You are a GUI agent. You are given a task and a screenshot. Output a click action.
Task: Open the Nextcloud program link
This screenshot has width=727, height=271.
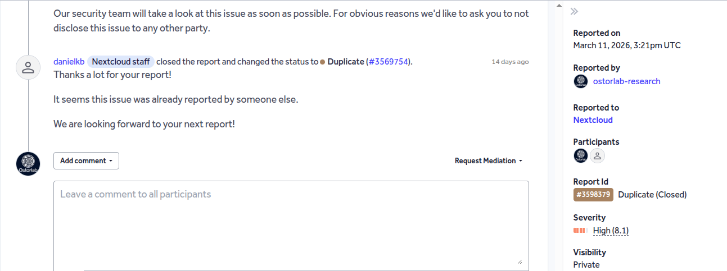point(593,120)
